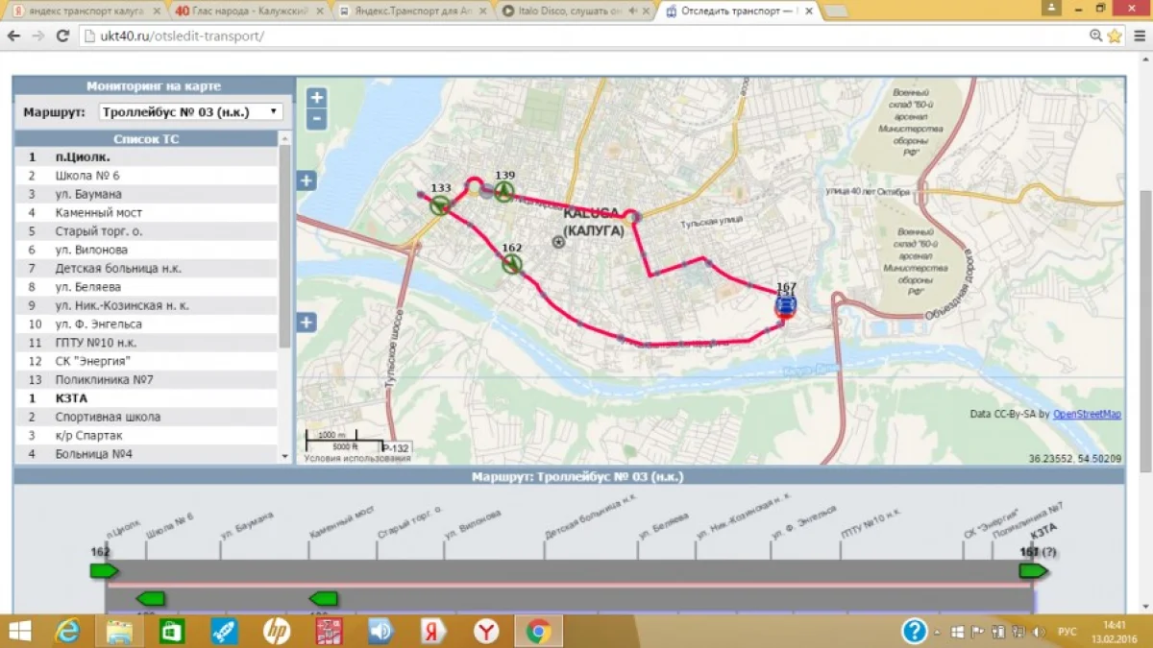Screen dimensions: 1153x648
Task: Reload the page in Chrome
Action: (x=62, y=36)
